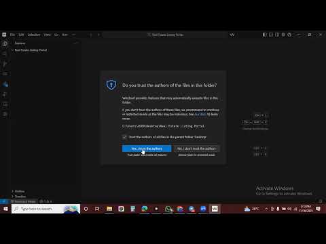
Task: Click the back navigation arrow in title bar
Action: [x=91, y=35]
